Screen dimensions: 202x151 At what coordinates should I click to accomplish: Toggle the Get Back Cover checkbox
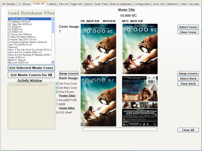coord(57,88)
